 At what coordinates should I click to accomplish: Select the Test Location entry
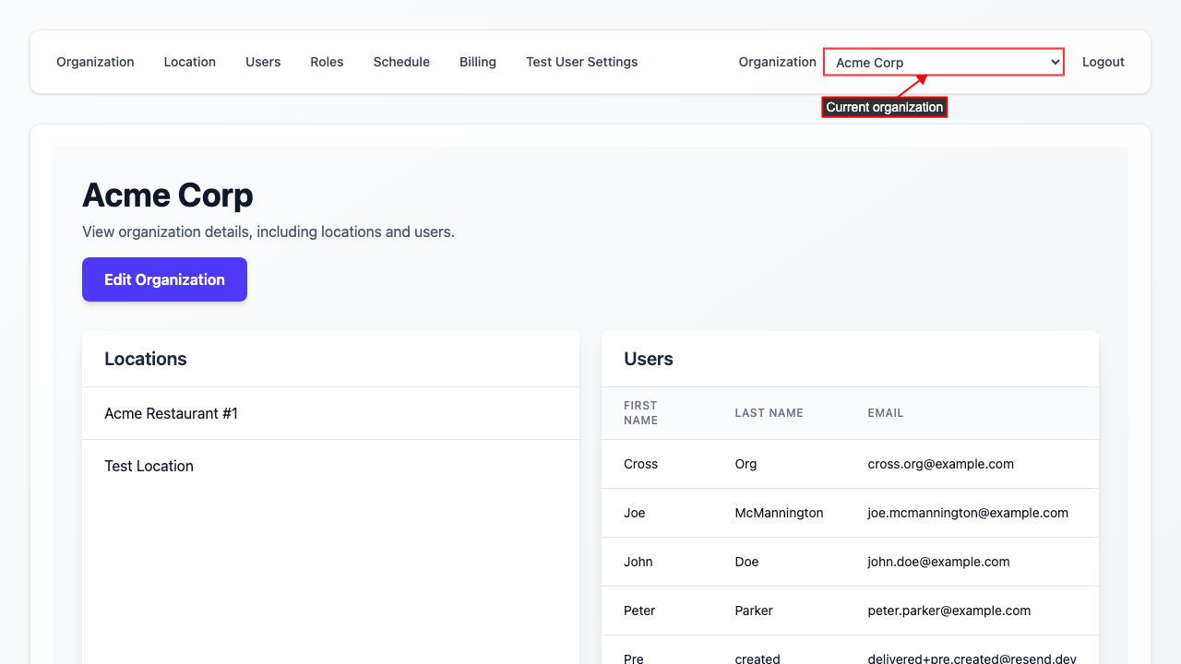(149, 466)
